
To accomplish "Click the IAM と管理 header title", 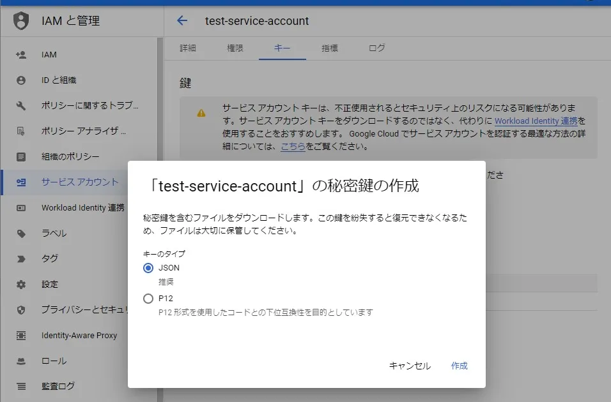I will [x=70, y=20].
